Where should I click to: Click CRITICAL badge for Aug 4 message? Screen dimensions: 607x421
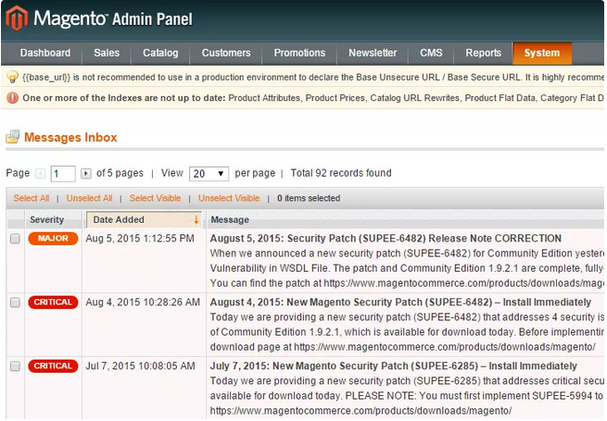[53, 302]
